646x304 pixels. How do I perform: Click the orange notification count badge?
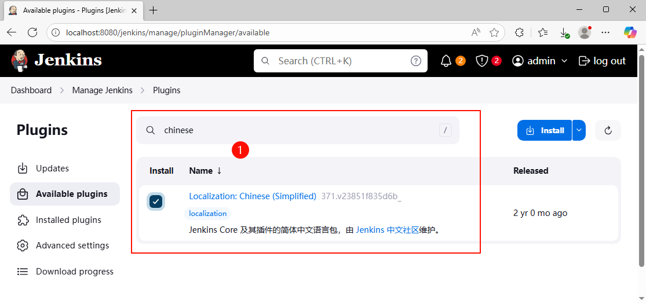tap(460, 61)
